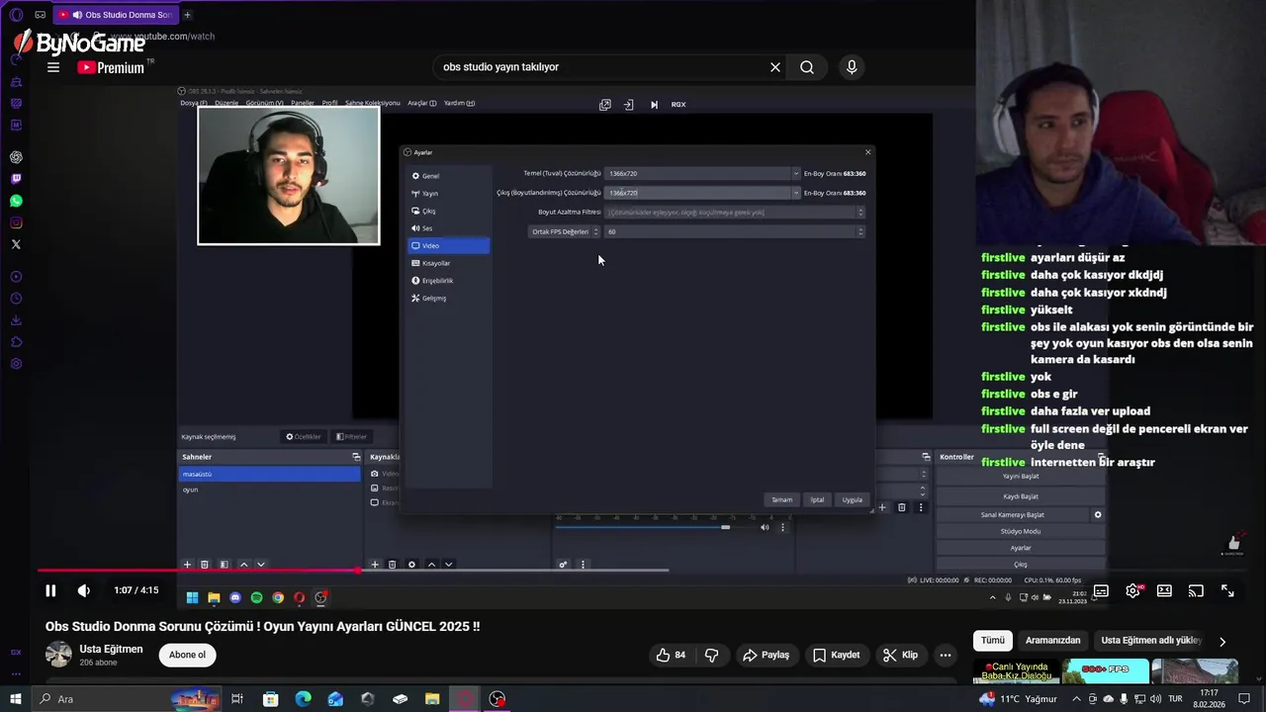Dislike the video with thumbs down

point(711,655)
